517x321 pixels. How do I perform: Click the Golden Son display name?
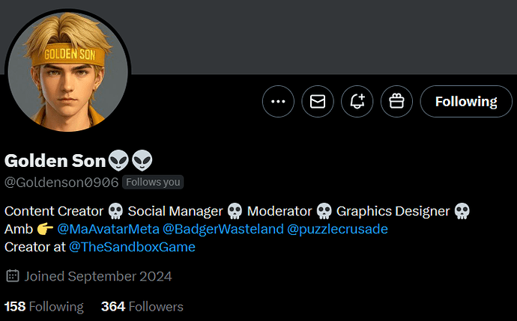[55, 161]
